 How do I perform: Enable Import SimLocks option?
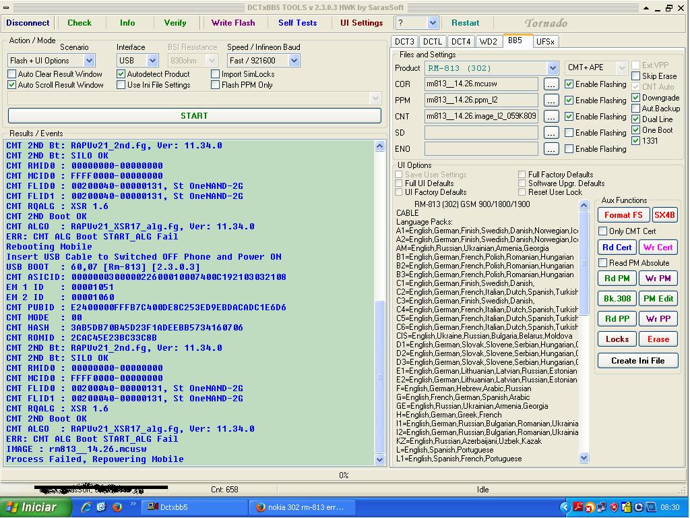click(215, 74)
